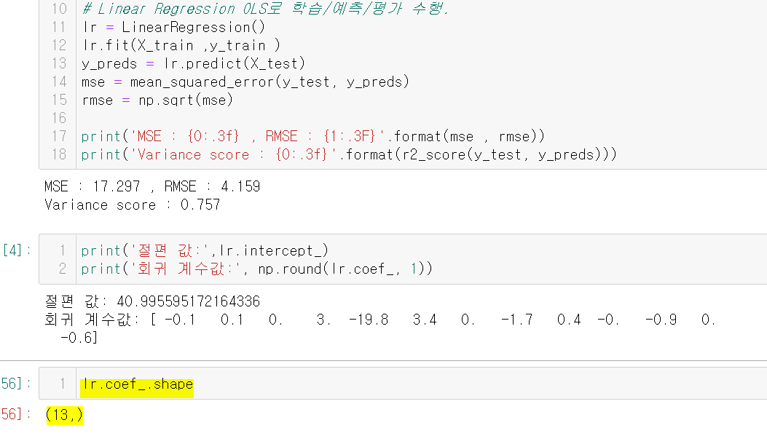Click the print statement with 'MSE : {0:.3f}'

click(313, 136)
